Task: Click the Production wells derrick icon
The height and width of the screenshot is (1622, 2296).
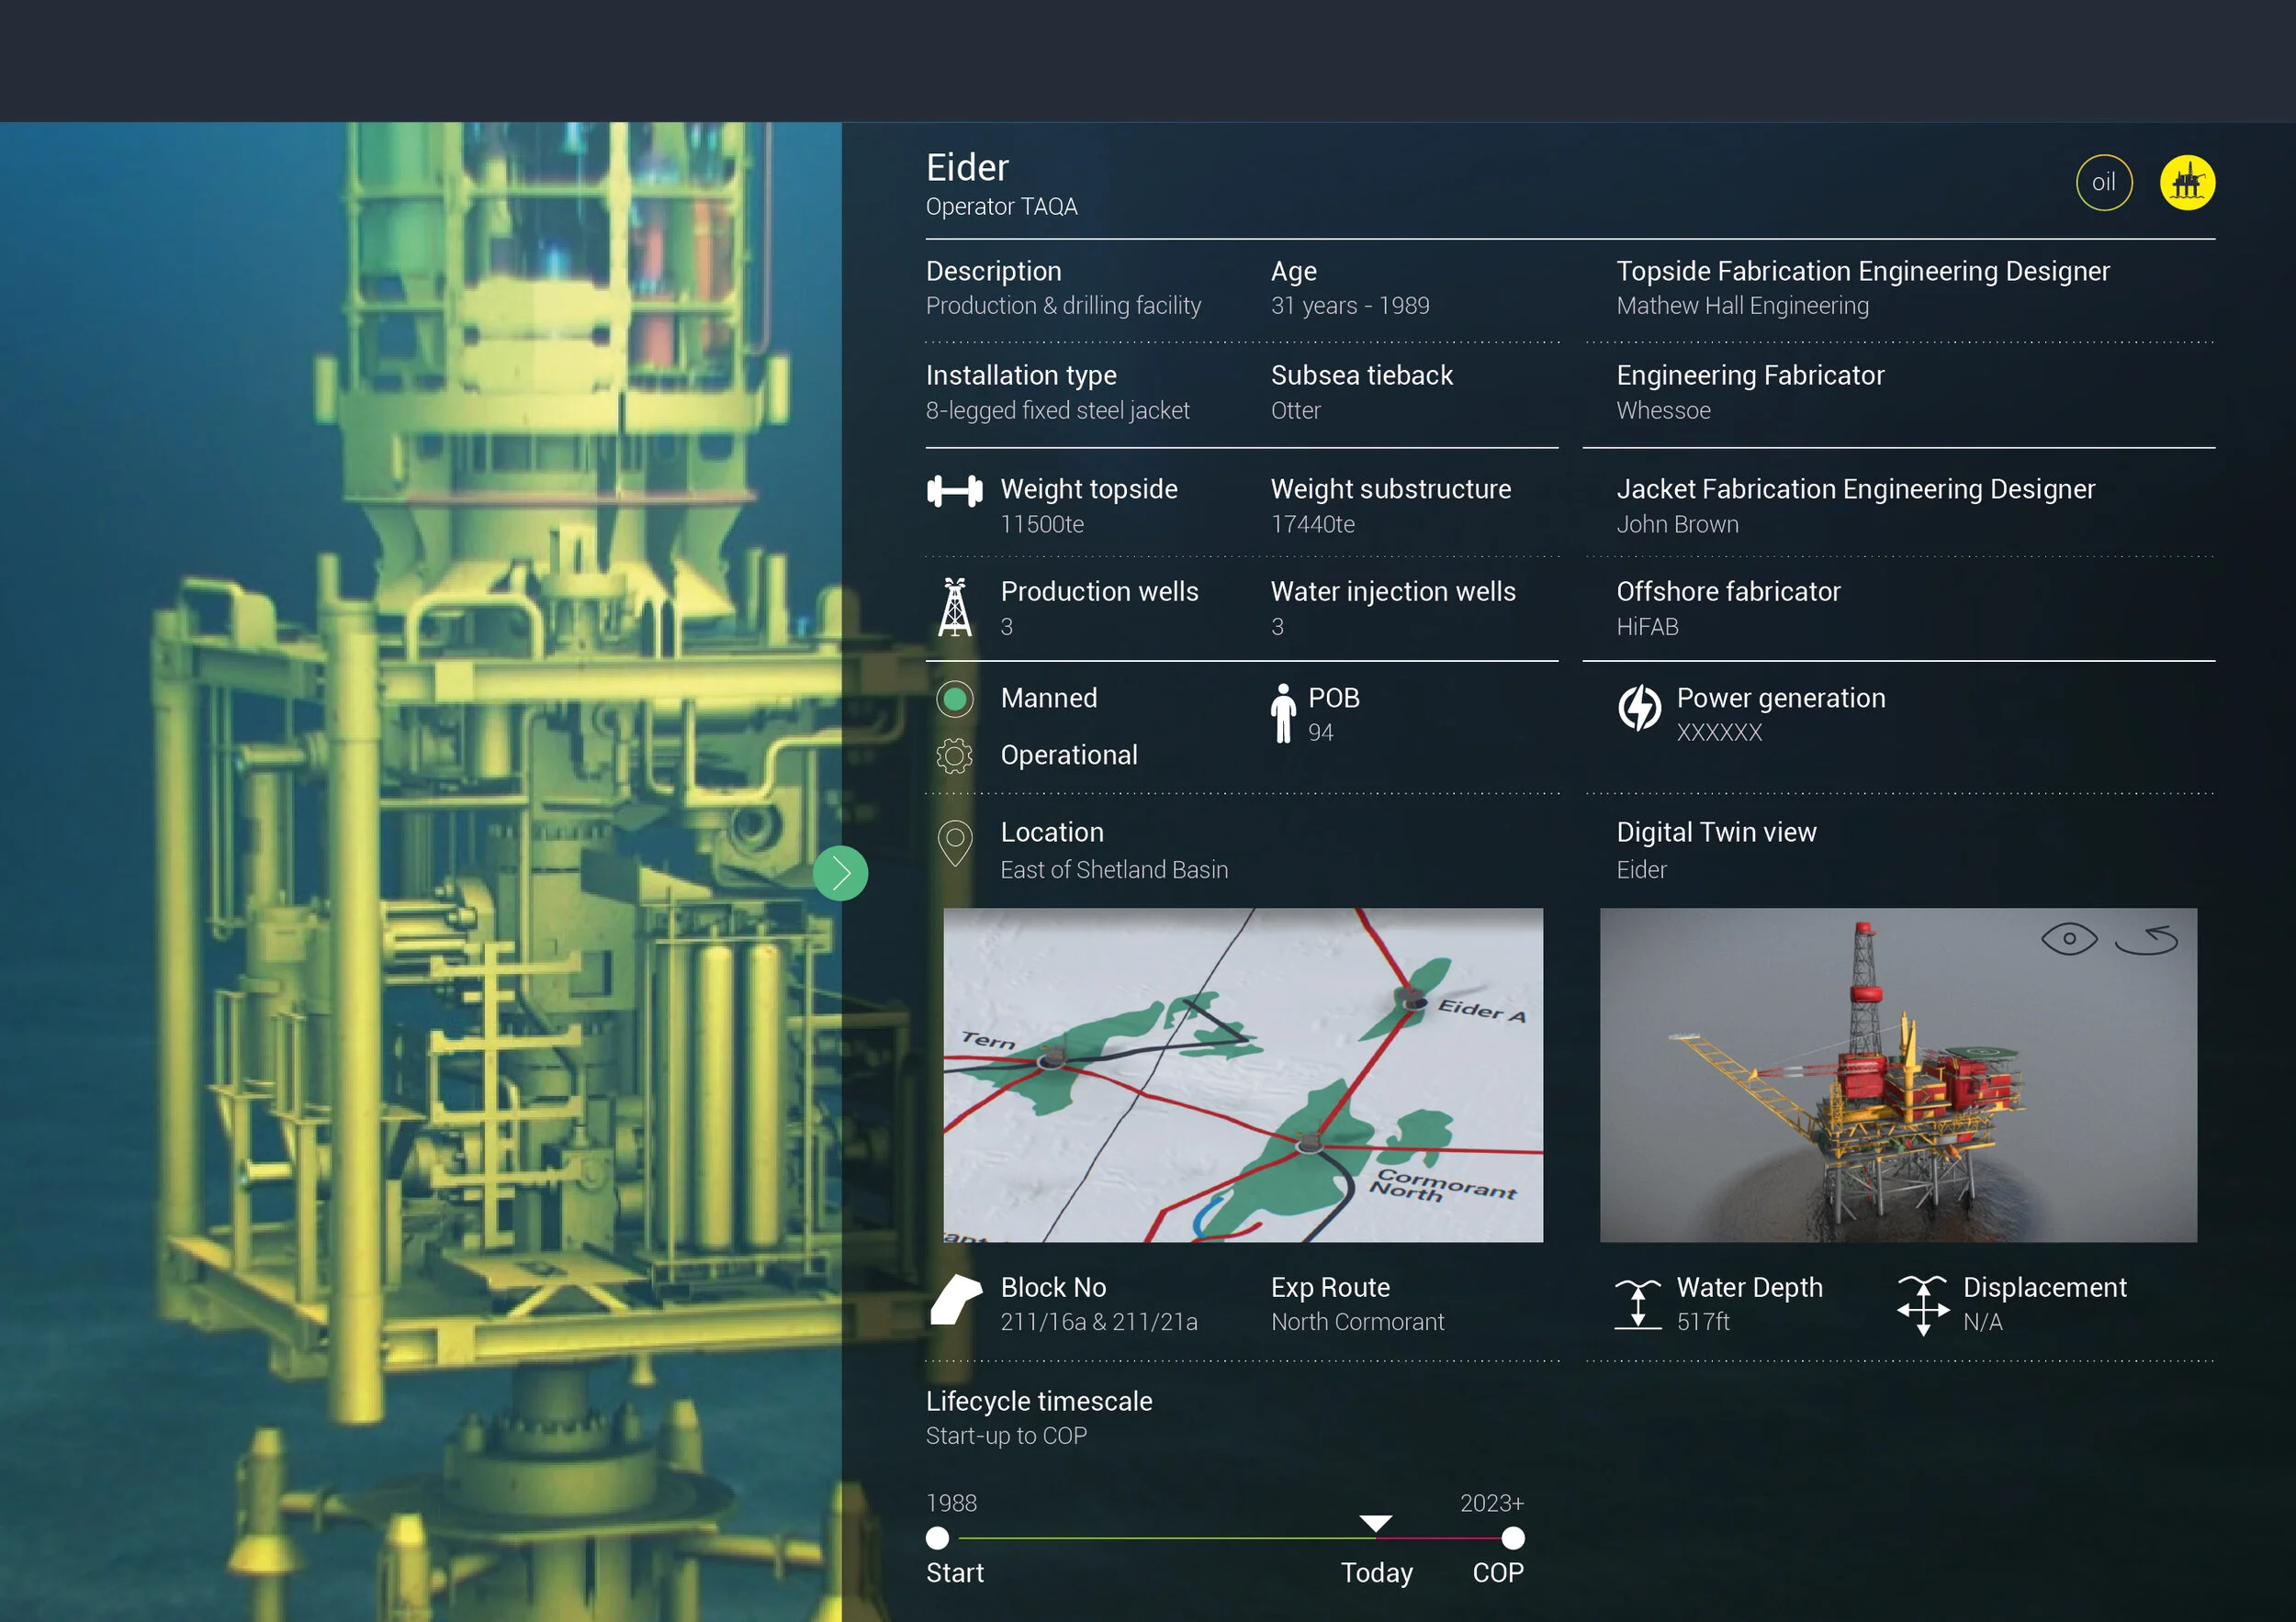Action: [954, 607]
